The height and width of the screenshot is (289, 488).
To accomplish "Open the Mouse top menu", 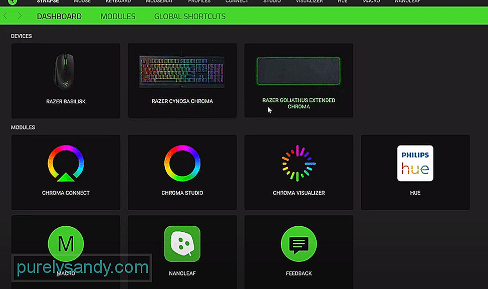I will [82, 2].
